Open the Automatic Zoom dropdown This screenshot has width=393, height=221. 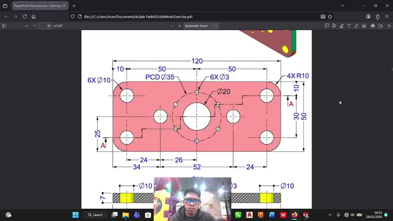click(201, 26)
